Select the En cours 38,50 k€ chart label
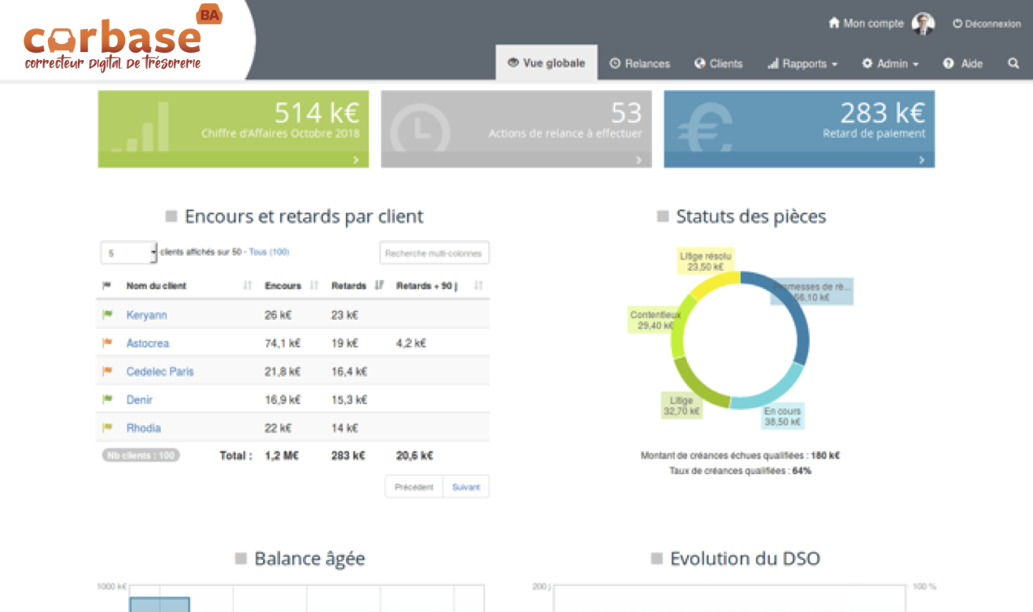 click(x=782, y=416)
